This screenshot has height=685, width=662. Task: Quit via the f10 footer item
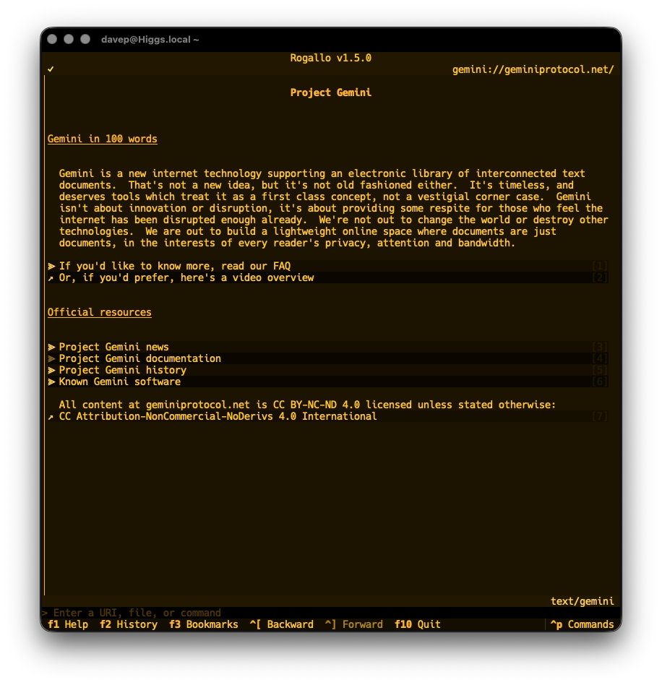click(x=417, y=624)
